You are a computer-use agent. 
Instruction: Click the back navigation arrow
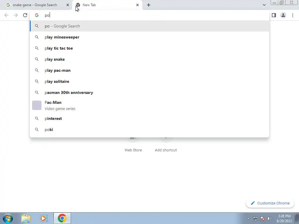6,15
